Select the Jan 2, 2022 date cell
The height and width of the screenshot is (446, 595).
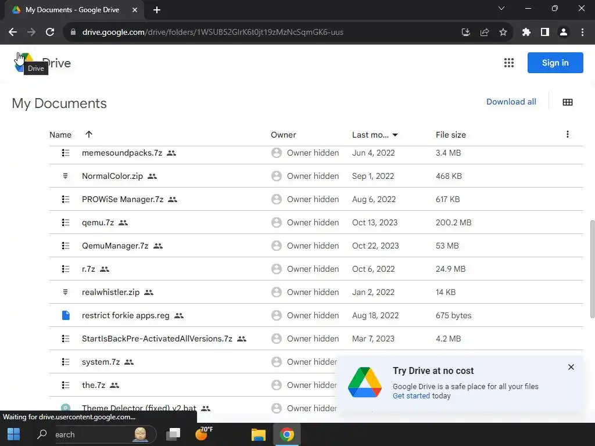click(x=373, y=293)
